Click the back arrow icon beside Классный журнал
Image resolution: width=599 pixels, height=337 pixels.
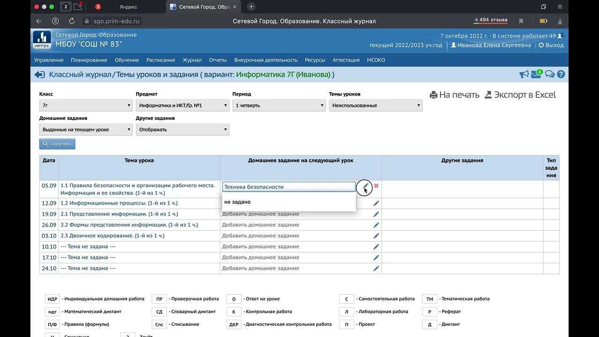pos(39,75)
